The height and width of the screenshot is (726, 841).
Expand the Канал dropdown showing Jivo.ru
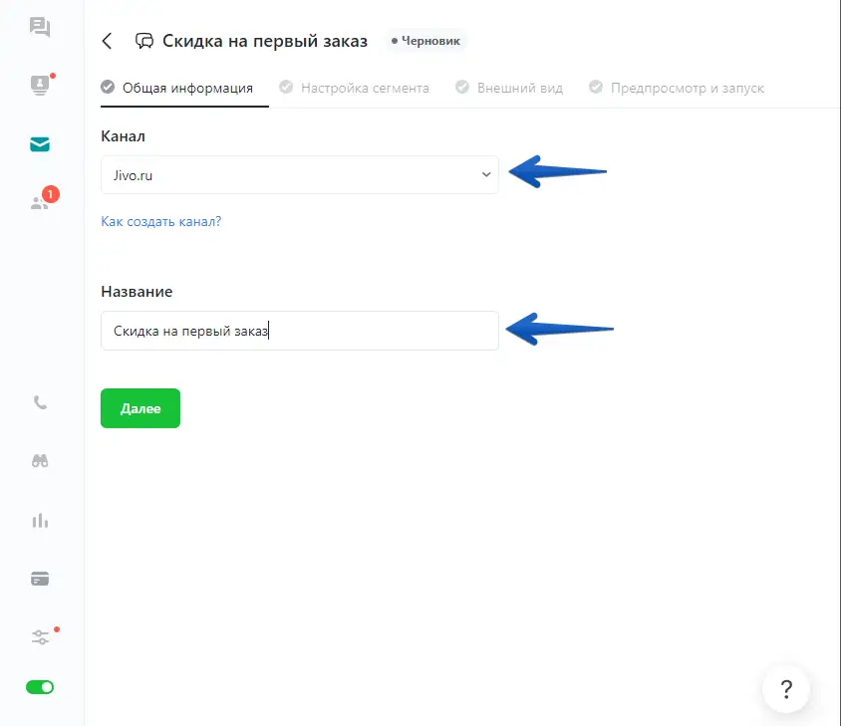299,174
